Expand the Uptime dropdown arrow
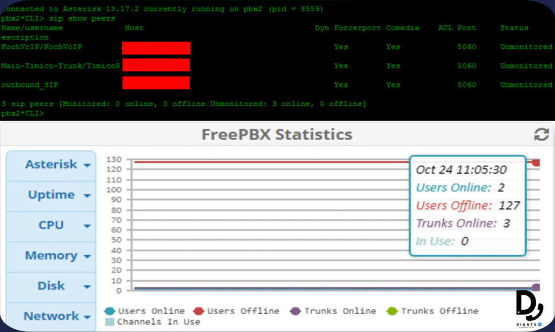555x332 pixels. tap(87, 196)
